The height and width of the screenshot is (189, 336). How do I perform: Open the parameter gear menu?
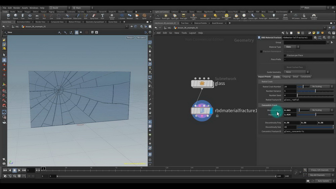[315, 38]
